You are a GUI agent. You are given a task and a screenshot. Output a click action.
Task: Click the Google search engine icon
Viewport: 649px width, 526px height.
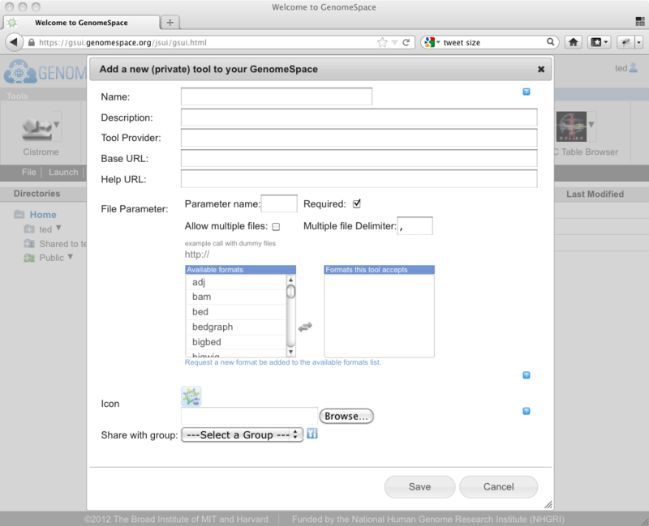point(429,42)
